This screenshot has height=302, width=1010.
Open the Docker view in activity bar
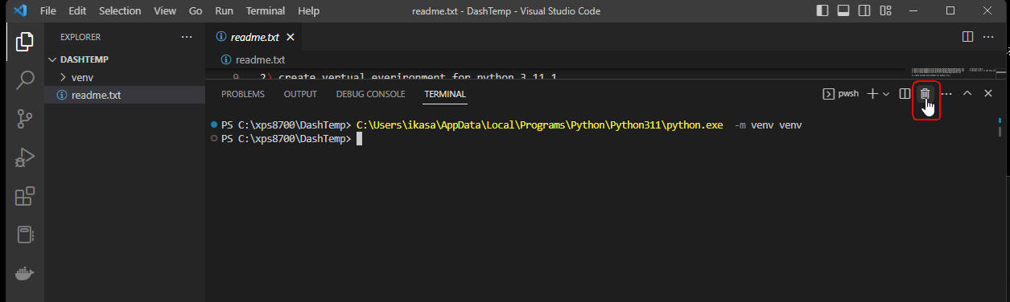click(x=24, y=273)
